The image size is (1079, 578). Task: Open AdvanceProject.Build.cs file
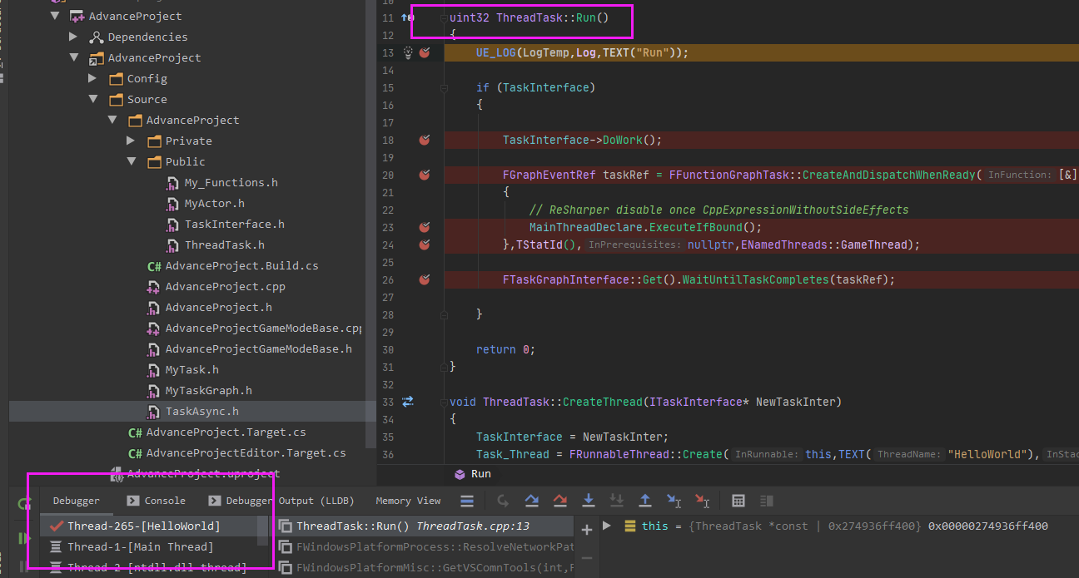click(241, 265)
